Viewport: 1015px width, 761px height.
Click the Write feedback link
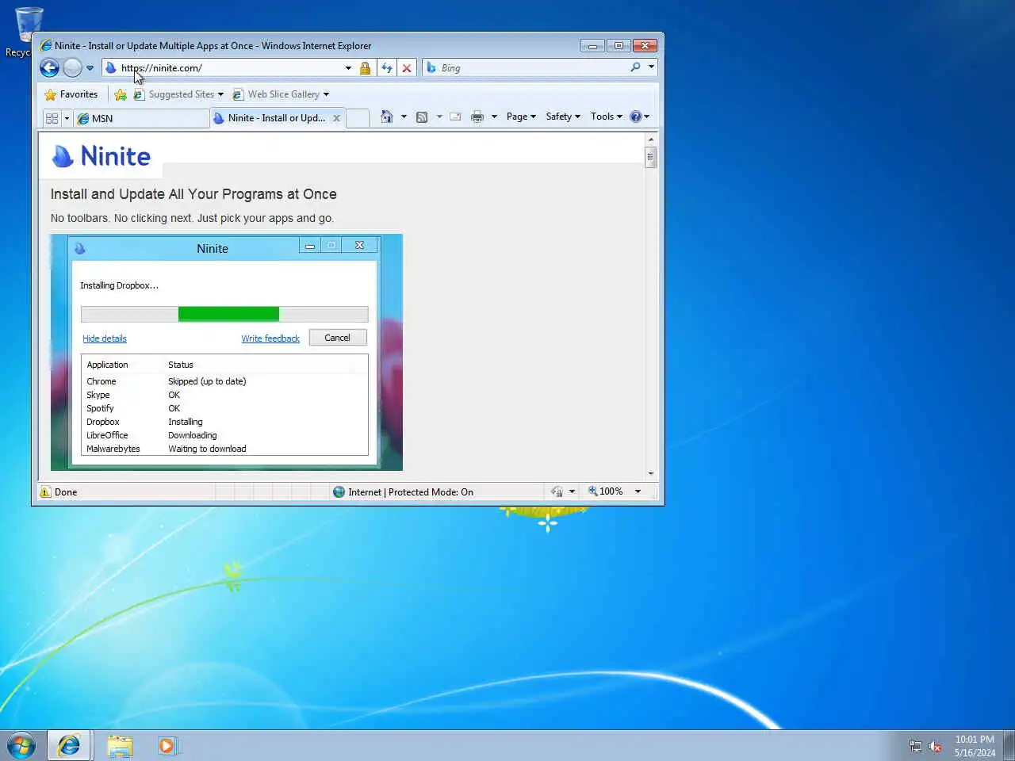[270, 338]
